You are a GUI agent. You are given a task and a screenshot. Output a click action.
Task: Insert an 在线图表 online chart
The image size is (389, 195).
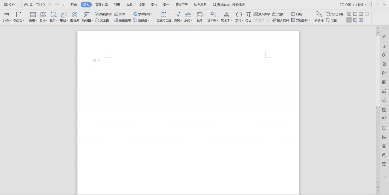123,21
